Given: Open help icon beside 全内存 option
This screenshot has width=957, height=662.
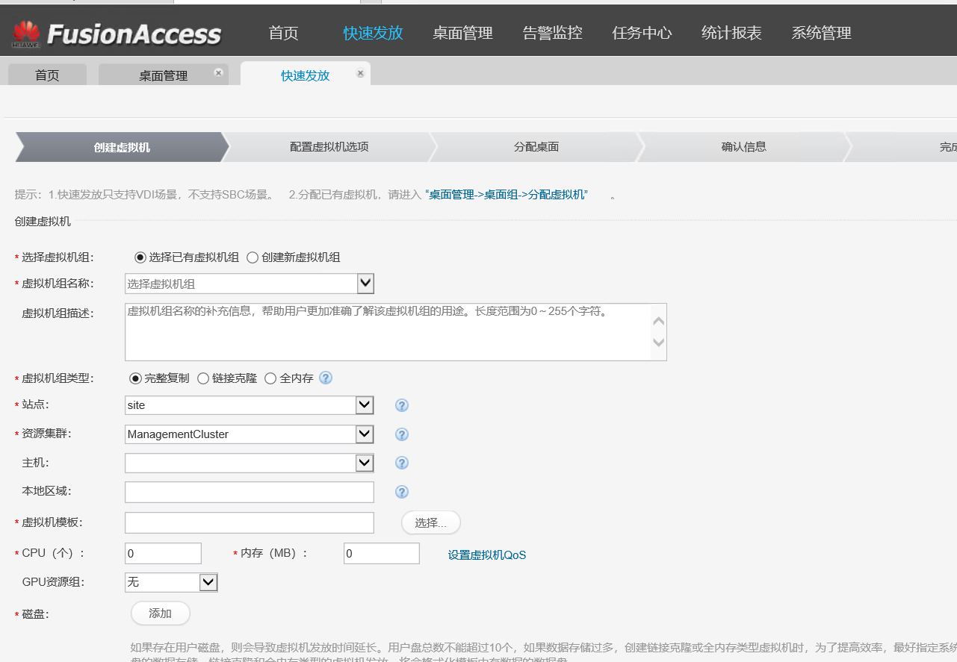Looking at the screenshot, I should 326,378.
